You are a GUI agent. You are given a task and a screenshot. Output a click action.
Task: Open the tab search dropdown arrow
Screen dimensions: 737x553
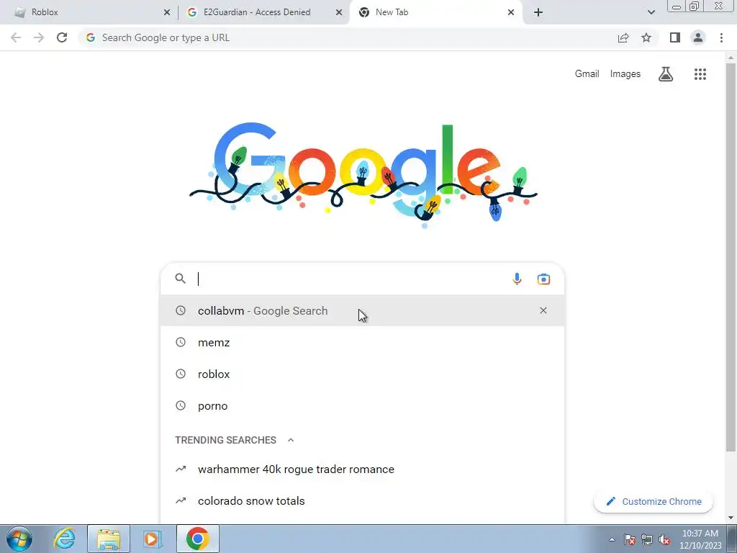tap(651, 12)
